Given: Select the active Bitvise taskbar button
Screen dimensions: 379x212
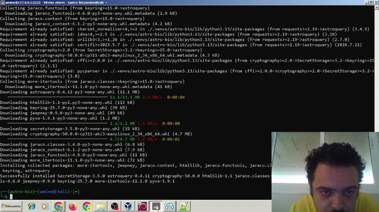Looking at the screenshot, I should pos(156,206).
